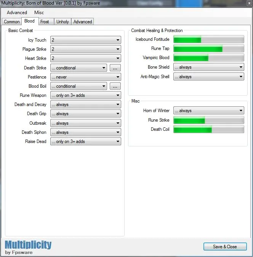Open the Death and Decay dropdown
The image size is (253, 257).
pyautogui.click(x=86, y=104)
